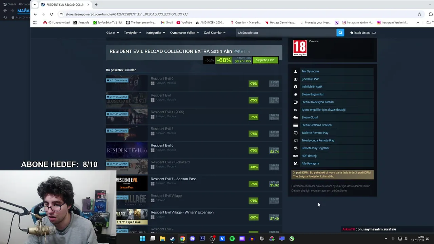The width and height of the screenshot is (434, 244).
Task: Open Discord from the taskbar
Action: [192, 239]
